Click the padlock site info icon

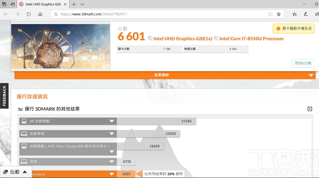55,14
